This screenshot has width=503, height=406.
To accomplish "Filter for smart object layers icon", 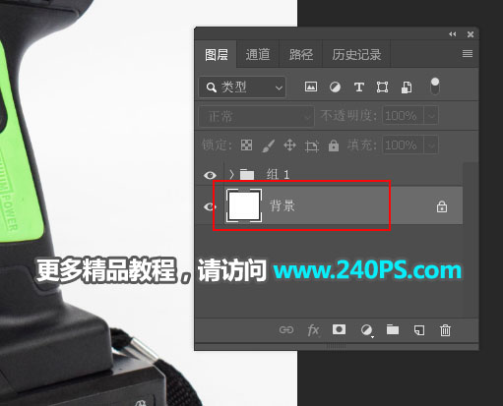I will coord(407,87).
